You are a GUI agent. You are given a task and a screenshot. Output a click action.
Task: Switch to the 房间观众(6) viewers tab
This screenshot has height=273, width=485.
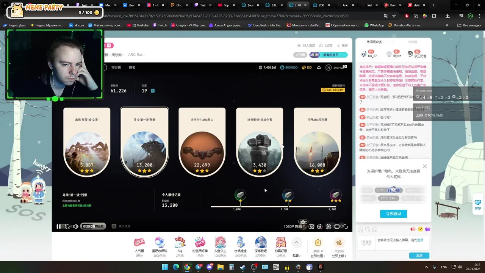pos(374,42)
